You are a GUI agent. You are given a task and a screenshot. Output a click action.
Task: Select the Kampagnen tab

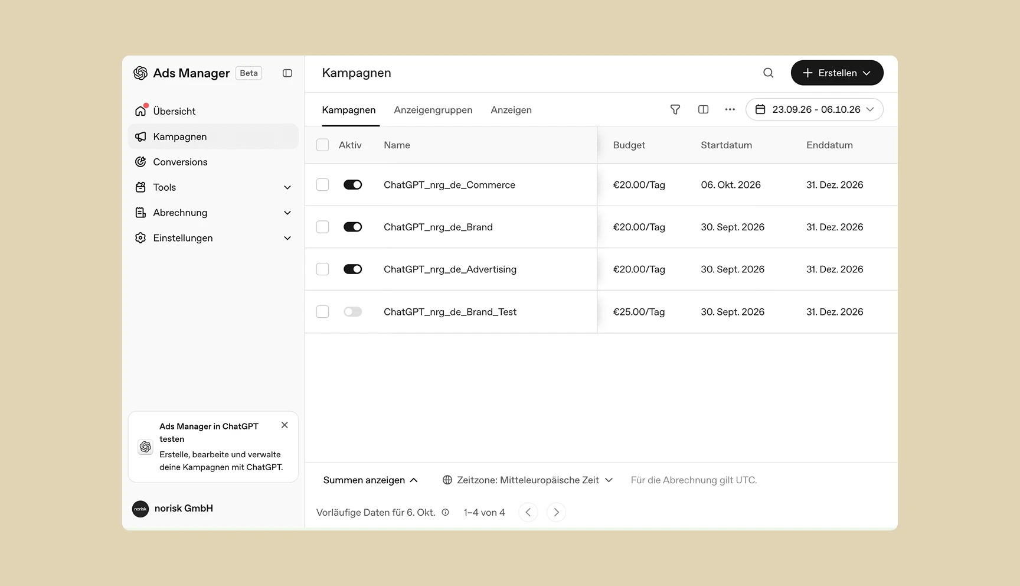pos(349,110)
